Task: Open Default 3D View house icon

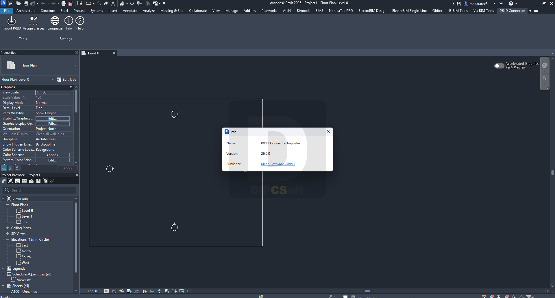Action: coord(122,3)
